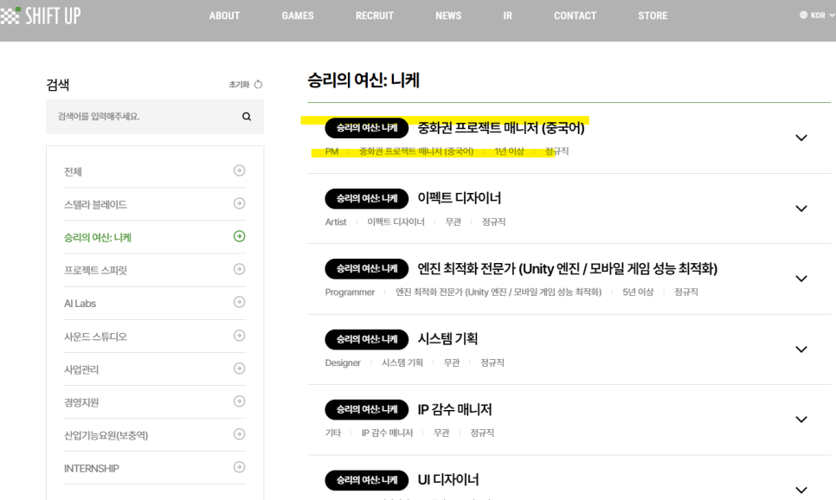Image resolution: width=836 pixels, height=500 pixels.
Task: Click the 니케 badge on 중화권 프로젝트 매니저 row
Action: 367,128
